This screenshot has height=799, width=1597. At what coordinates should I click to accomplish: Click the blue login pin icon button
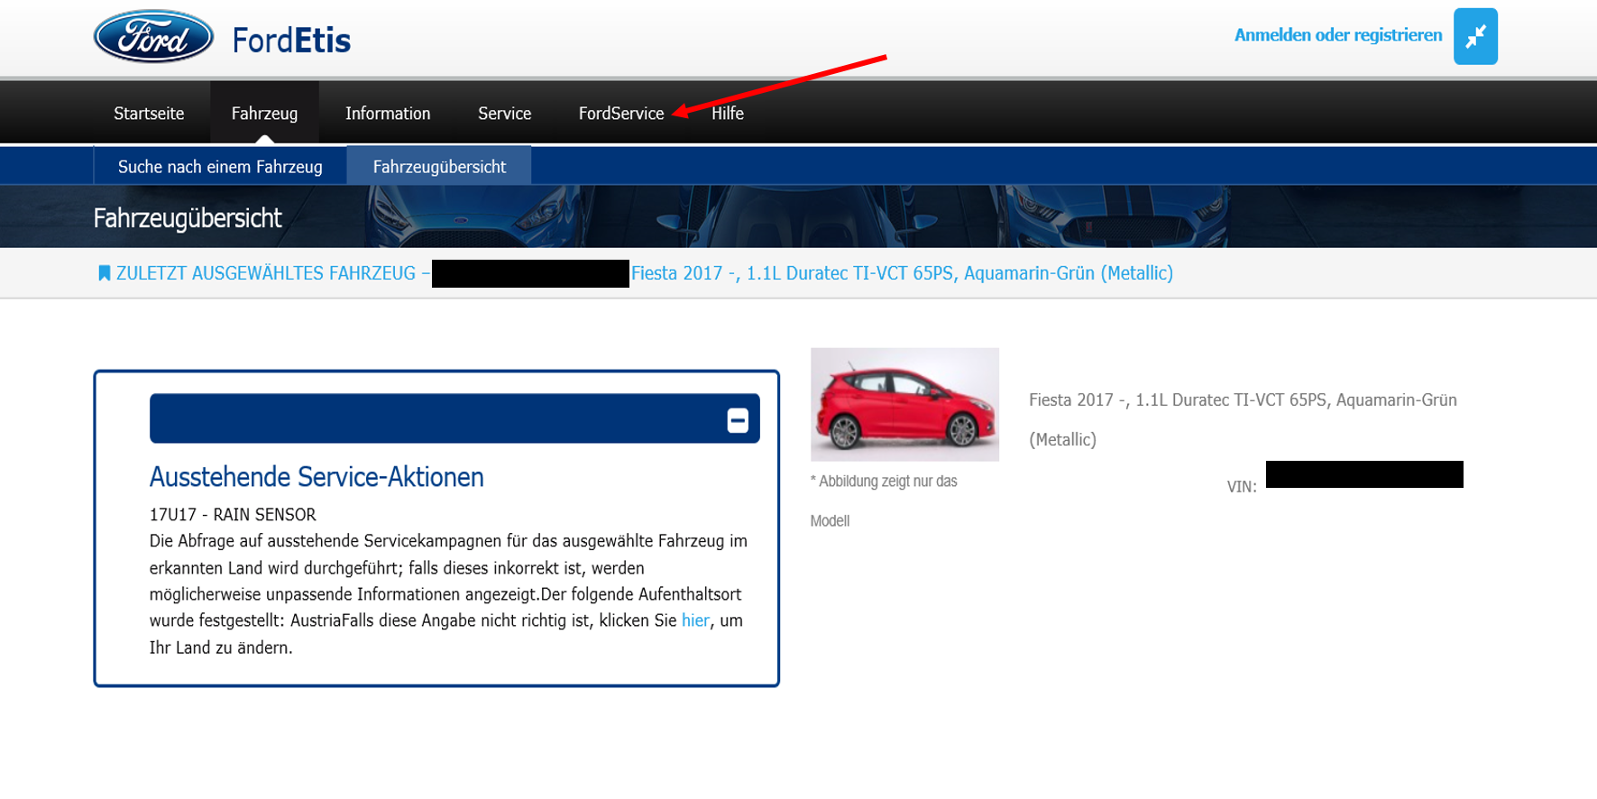(x=1475, y=36)
